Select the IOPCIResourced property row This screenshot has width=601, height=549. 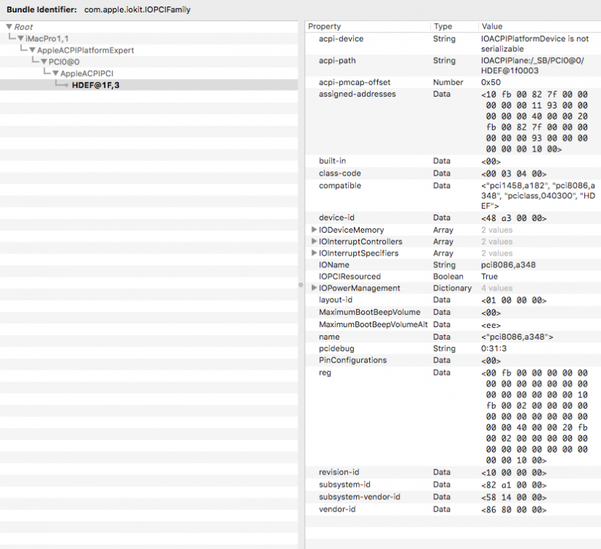coord(453,276)
